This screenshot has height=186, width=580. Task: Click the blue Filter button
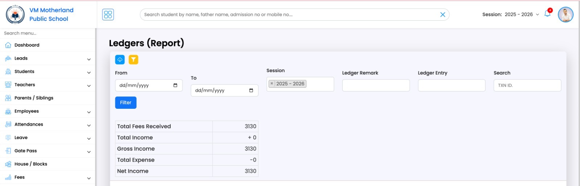pyautogui.click(x=126, y=103)
